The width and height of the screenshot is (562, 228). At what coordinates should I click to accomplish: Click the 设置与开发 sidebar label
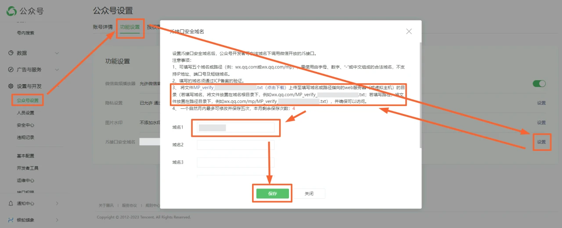point(29,86)
